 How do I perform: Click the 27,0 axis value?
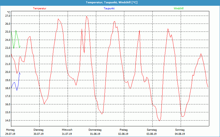(x=8, y=16)
